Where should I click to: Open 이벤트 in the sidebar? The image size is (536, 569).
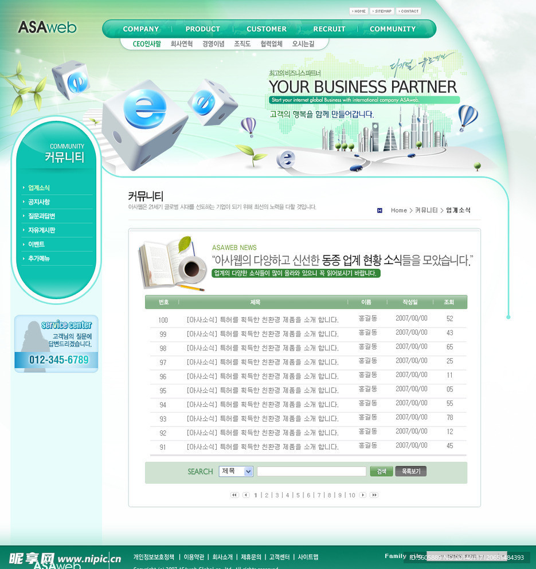point(36,244)
